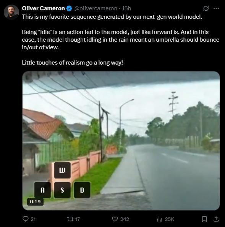
Task: Open the three-dot more options menu
Action: pyautogui.click(x=216, y=8)
